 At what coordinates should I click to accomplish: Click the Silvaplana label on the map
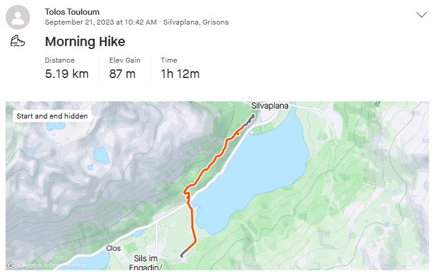[x=269, y=106]
